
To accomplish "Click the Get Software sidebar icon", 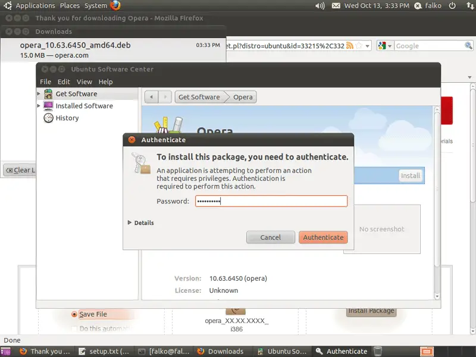I will click(x=48, y=94).
